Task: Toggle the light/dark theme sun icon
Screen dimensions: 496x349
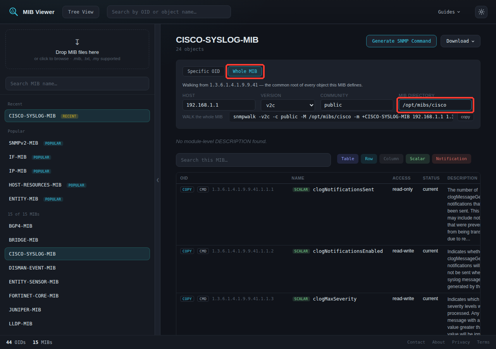Action: point(481,12)
